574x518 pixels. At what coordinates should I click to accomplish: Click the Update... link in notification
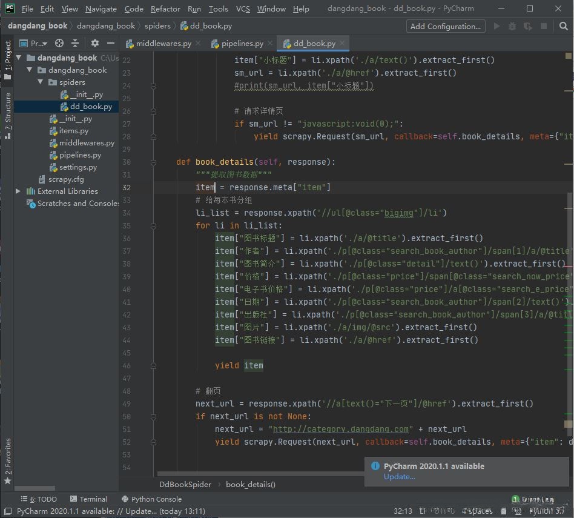[x=399, y=477]
